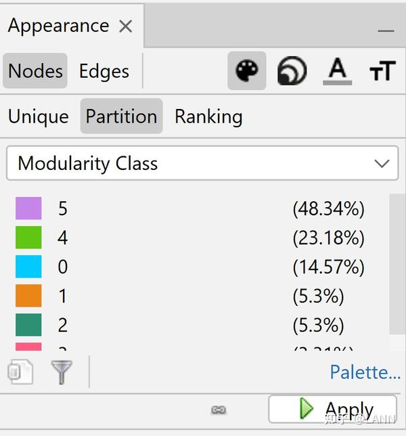Switch to Edges mode
Screen dimensions: 406x436
pos(104,71)
